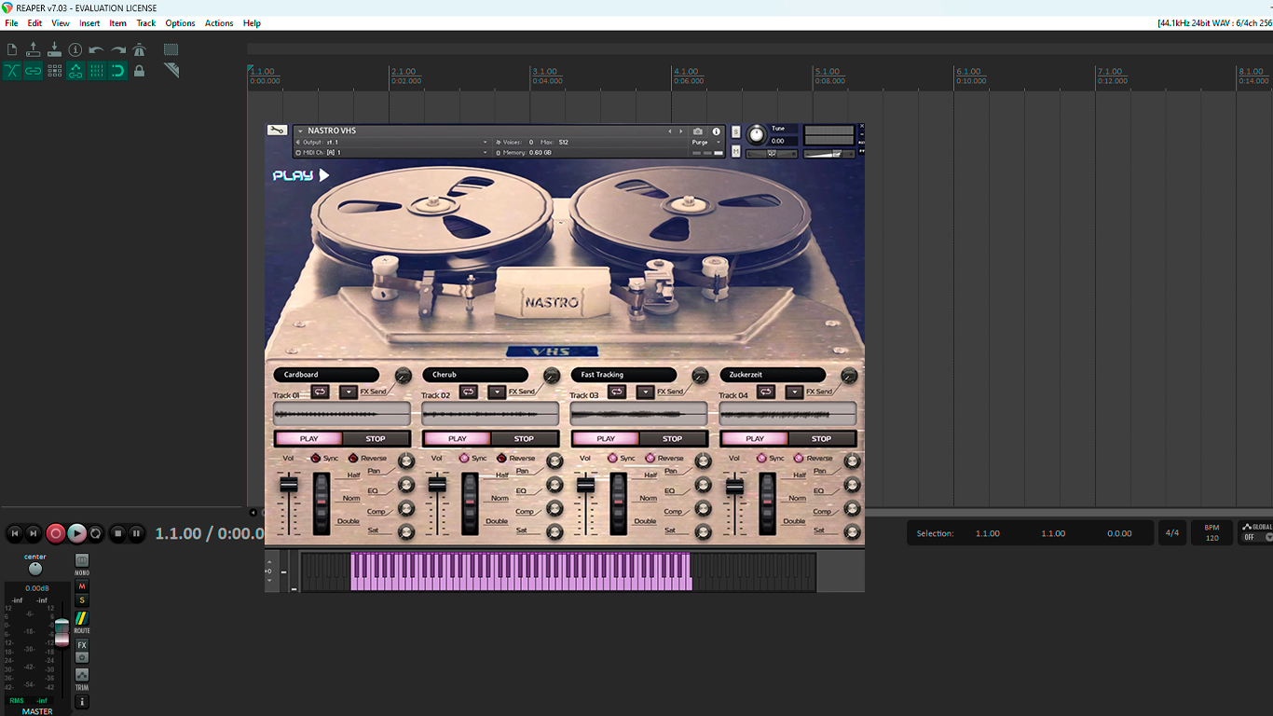
Task: Mute the master track
Action: point(82,586)
